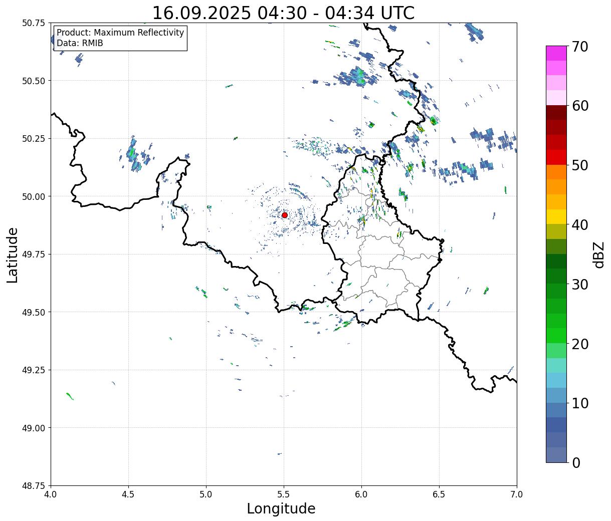Click the longitude tick label 4.0
Screen dimensions: 611x521
click(51, 494)
